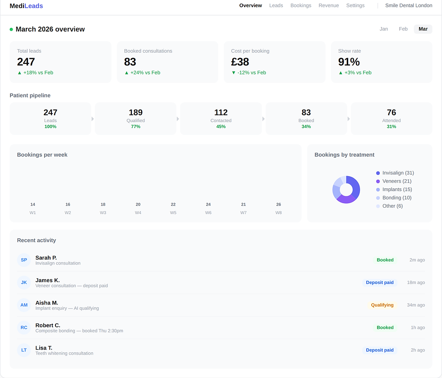Click the up arrow next to +24% vs Feb
442x378 pixels.
(x=127, y=73)
